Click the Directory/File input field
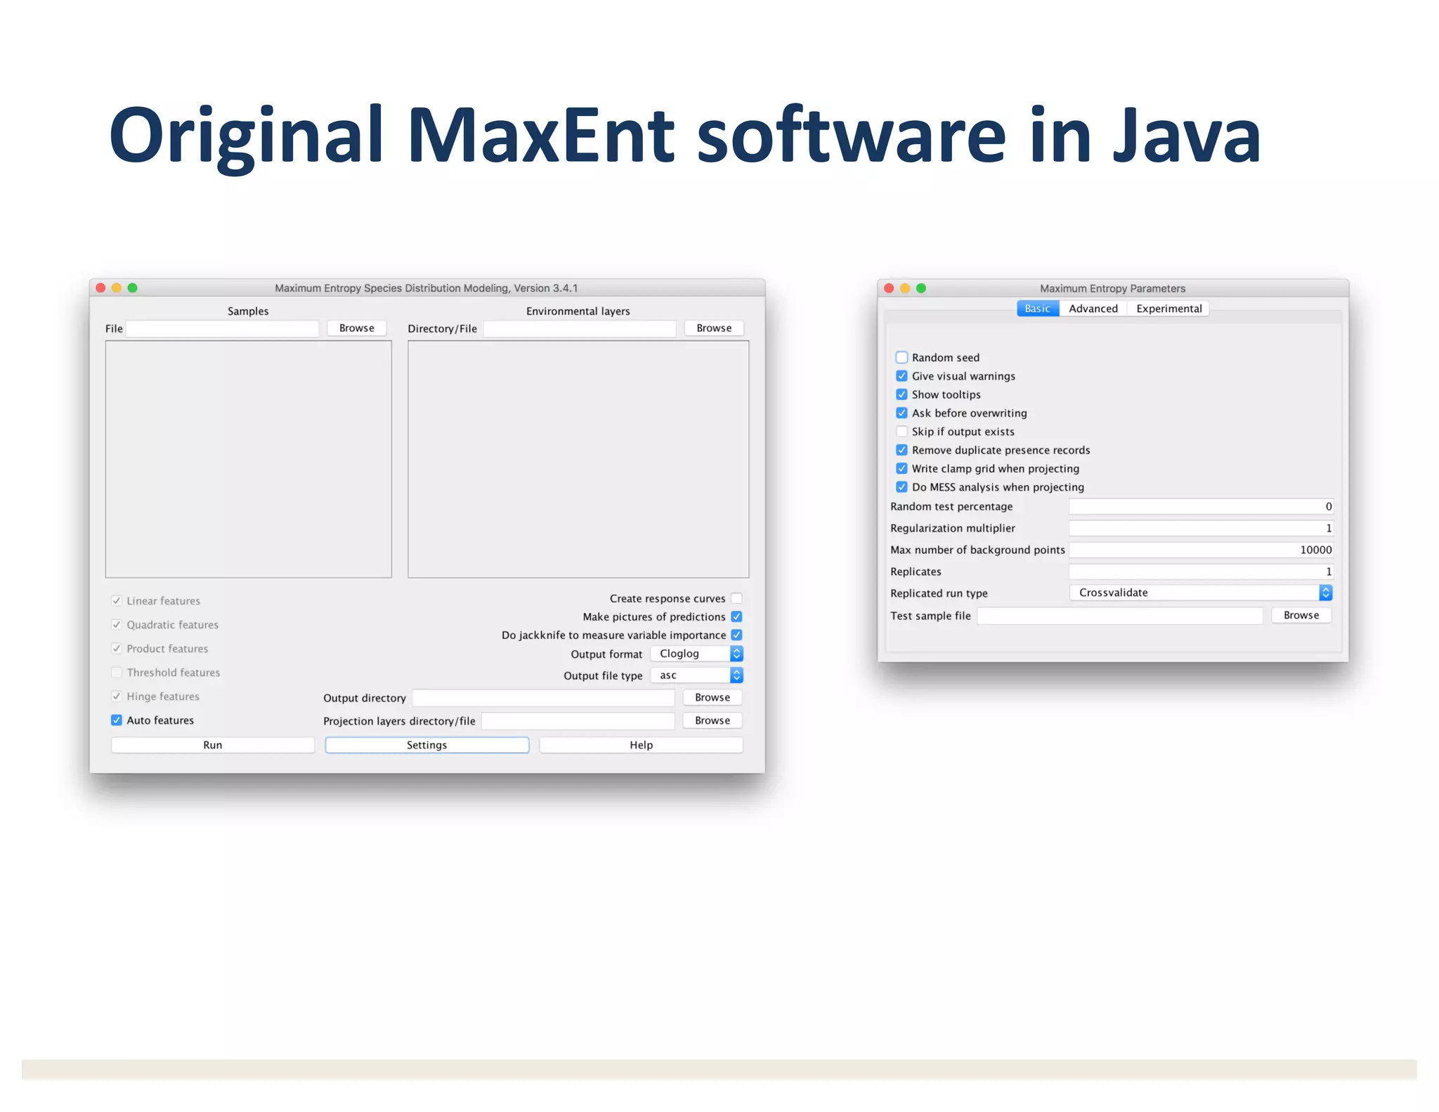Viewport: 1439px width, 1112px height. coord(580,328)
